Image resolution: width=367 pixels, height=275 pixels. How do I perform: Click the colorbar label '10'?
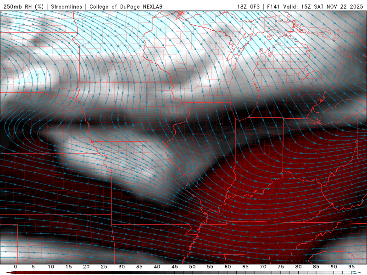click(51, 267)
